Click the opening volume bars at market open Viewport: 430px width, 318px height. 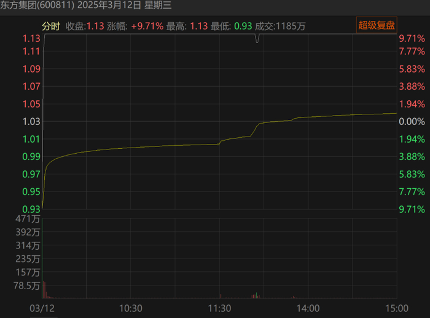pyautogui.click(x=44, y=289)
